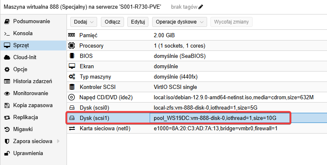Switch to the Historia zdarzeń section
327x165 pixels.
33,81
